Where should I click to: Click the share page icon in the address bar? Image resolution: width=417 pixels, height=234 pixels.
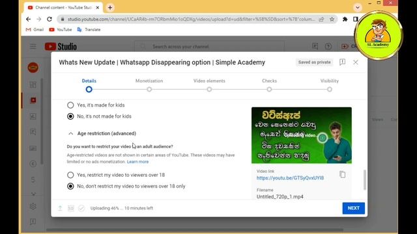(321, 19)
